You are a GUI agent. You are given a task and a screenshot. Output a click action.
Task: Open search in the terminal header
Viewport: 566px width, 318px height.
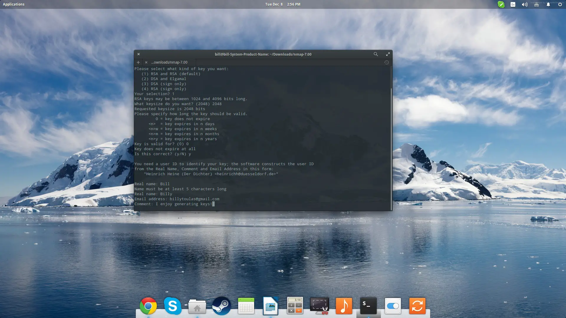376,54
